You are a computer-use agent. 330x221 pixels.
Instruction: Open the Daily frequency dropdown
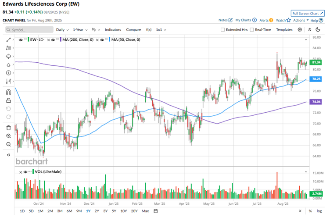(x=62, y=30)
